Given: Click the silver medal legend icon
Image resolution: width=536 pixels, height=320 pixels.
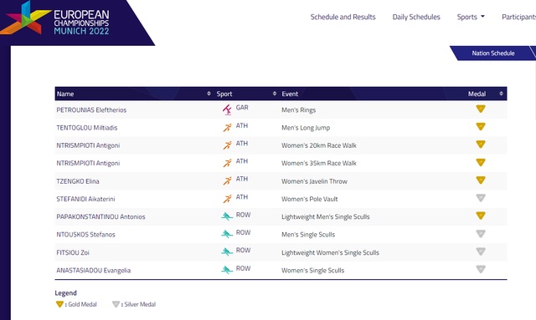Looking at the screenshot, I should click(x=116, y=304).
